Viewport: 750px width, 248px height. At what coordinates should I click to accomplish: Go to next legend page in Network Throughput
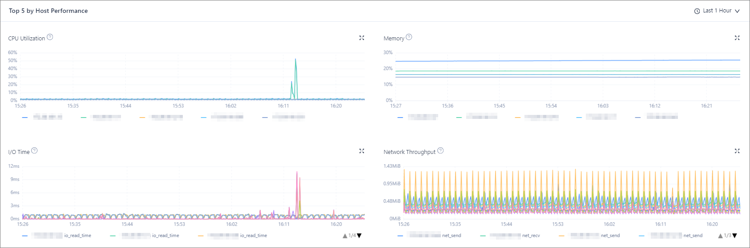pos(735,236)
